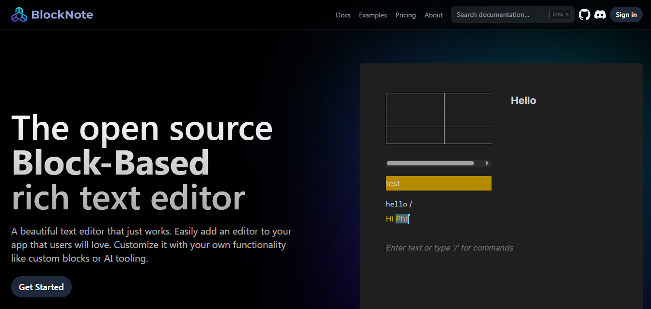Open the GitHub repository icon
The image size is (651, 309).
pos(585,15)
